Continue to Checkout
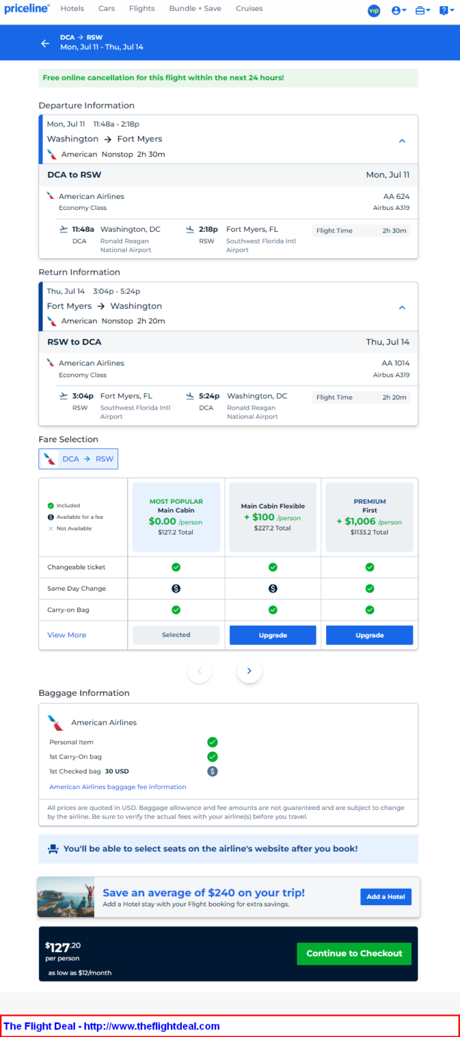Screen dimensions: 460x1037 point(354,953)
